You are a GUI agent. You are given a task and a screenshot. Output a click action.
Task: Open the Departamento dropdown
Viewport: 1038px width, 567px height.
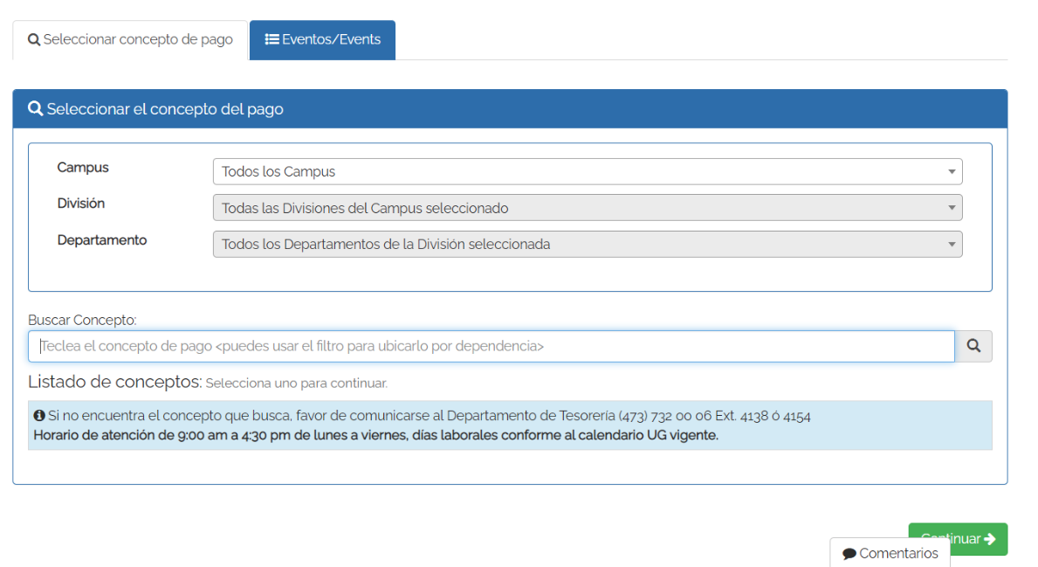coord(588,245)
